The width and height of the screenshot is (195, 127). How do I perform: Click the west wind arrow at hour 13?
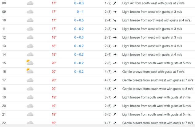pyautogui.click(x=115, y=46)
